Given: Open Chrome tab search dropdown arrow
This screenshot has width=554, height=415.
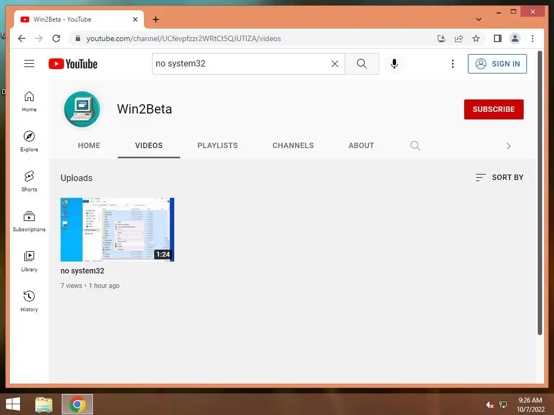Looking at the screenshot, I should point(478,19).
